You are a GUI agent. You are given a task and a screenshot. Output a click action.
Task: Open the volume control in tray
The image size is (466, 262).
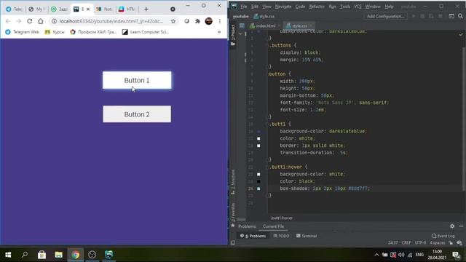pos(401,255)
